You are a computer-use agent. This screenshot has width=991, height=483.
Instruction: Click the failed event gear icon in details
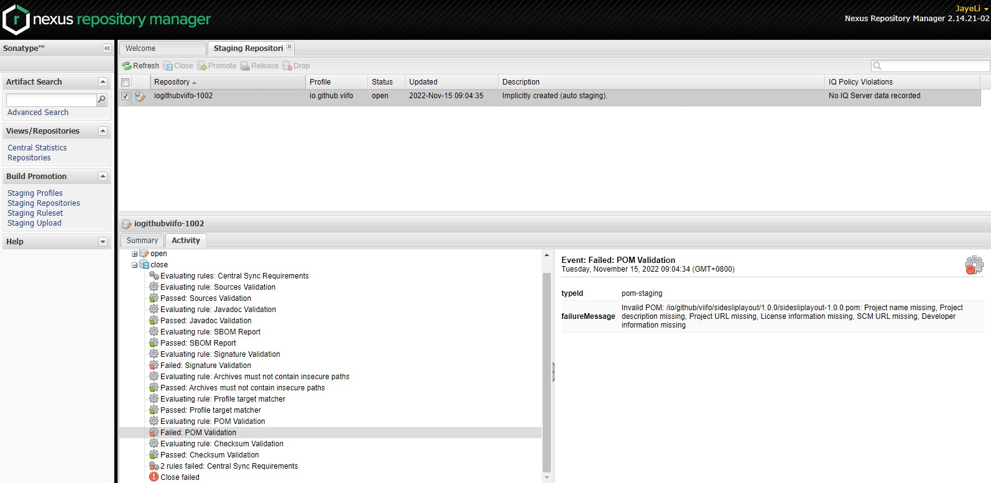click(974, 265)
